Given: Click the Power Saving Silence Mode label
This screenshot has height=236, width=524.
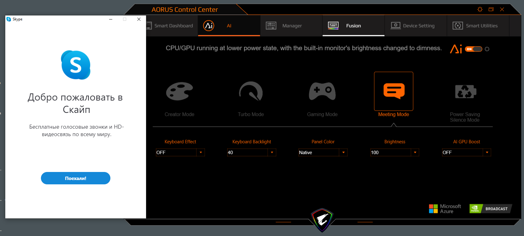Looking at the screenshot, I should 465,117.
